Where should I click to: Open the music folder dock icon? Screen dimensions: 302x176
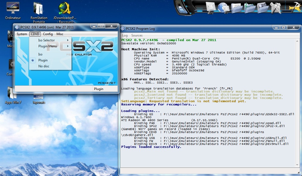click(x=250, y=8)
